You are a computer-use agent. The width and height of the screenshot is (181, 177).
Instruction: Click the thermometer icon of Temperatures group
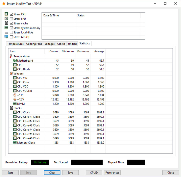[x=11, y=56]
